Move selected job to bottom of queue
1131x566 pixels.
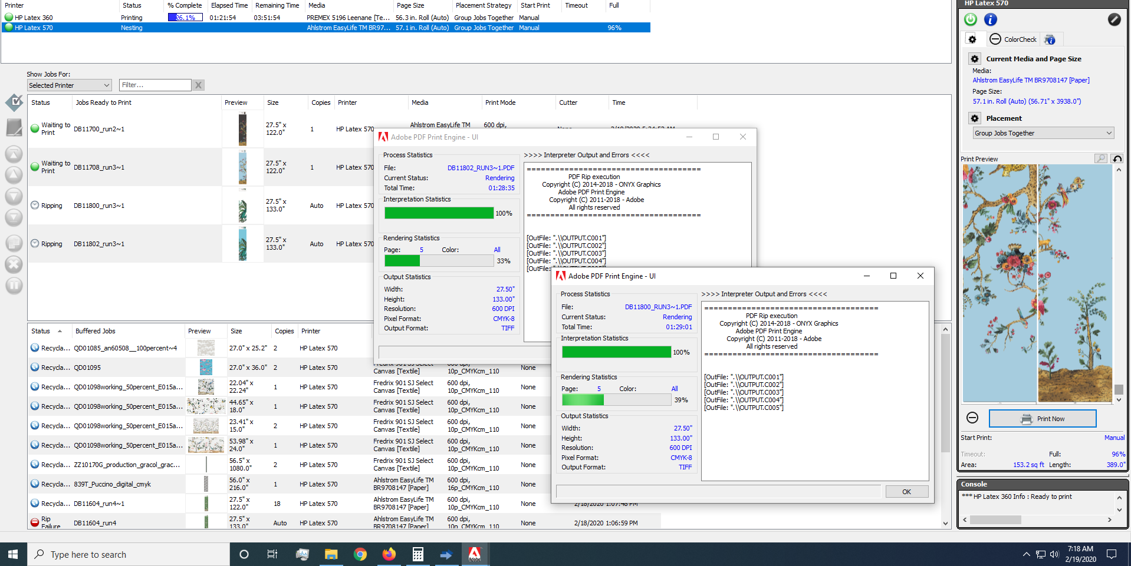pos(14,217)
